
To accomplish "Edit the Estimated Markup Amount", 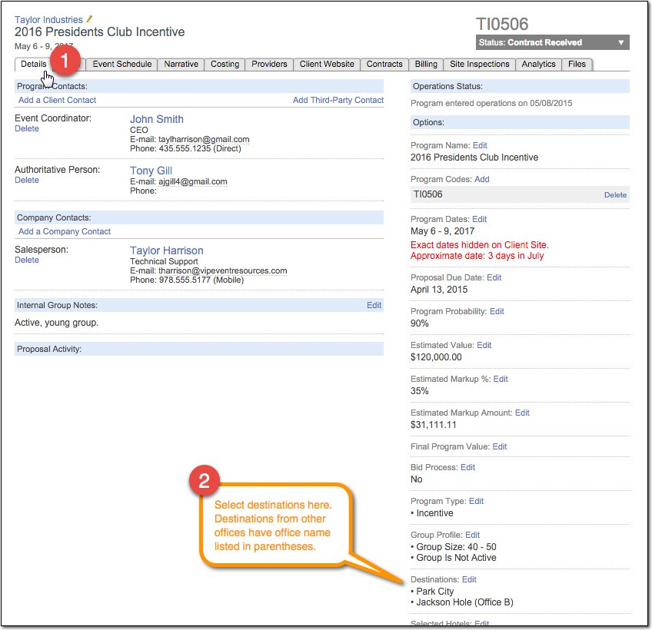I will point(522,413).
